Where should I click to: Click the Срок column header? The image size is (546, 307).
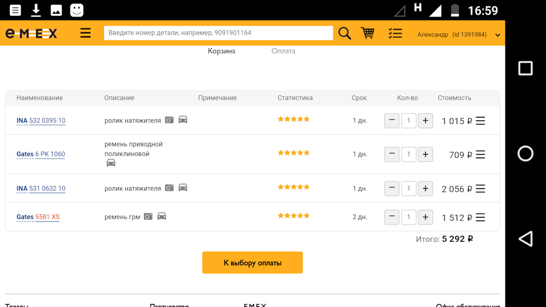tap(359, 98)
